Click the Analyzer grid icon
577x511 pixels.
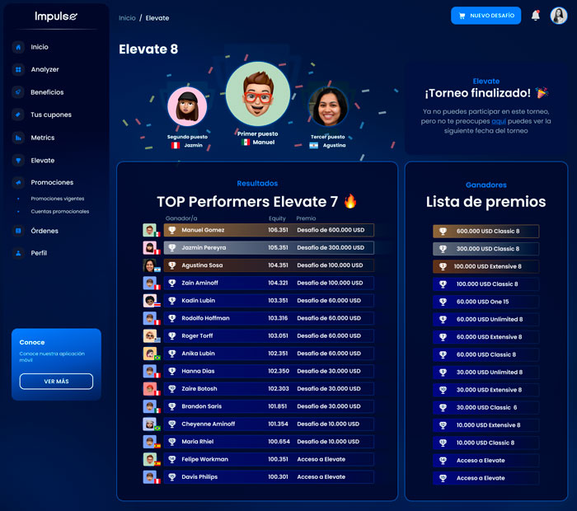[x=18, y=69]
